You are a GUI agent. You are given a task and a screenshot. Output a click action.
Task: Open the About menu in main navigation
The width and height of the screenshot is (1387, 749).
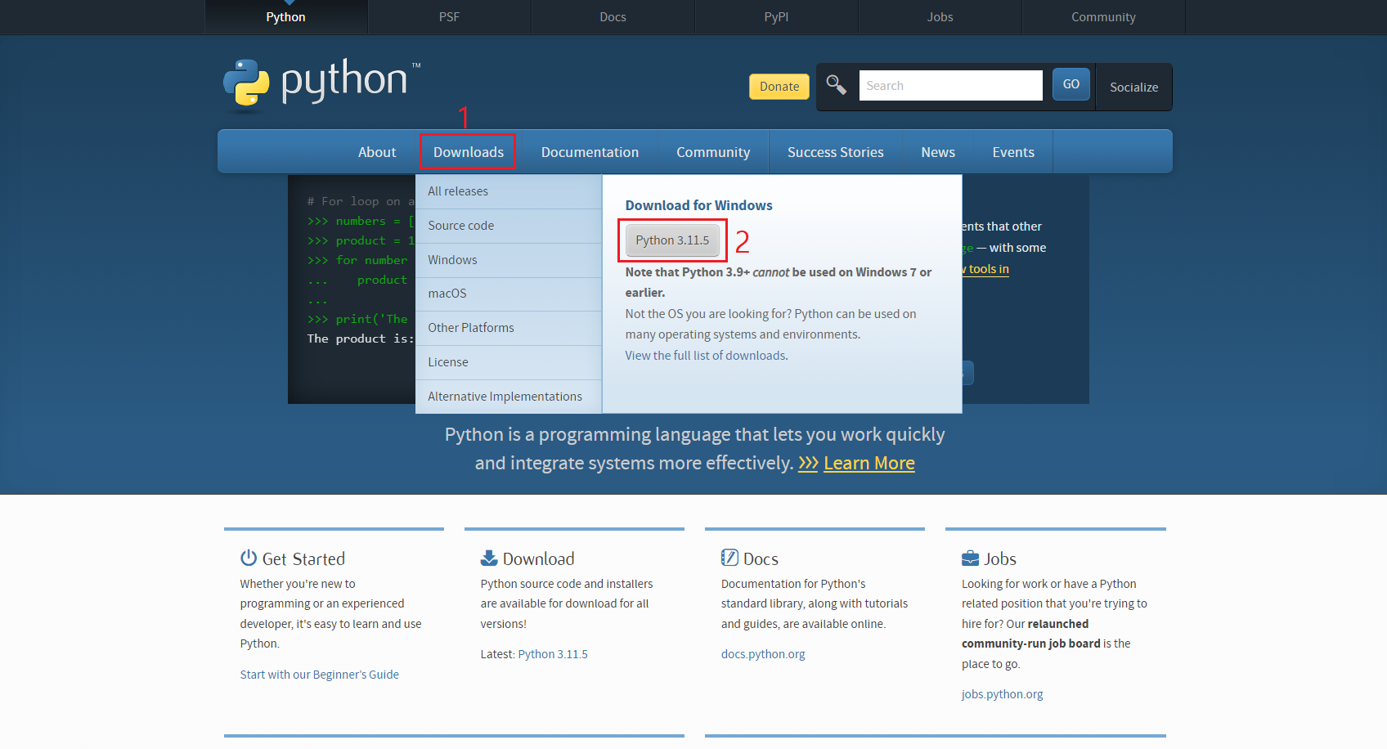(377, 152)
